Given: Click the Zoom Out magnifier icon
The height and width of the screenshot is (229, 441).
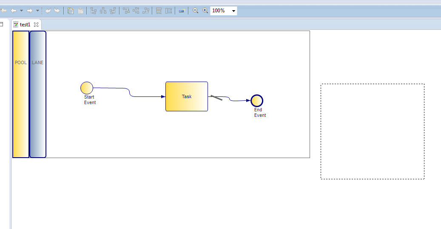Looking at the screenshot, I should pyautogui.click(x=196, y=11).
